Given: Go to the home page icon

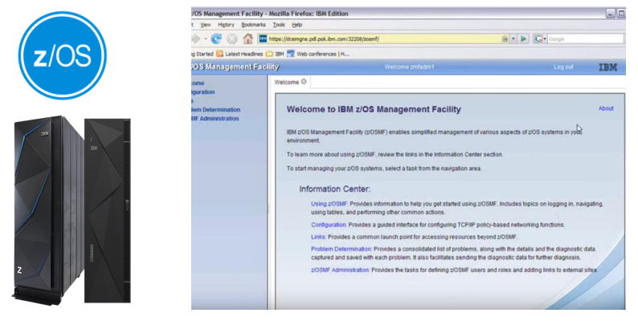Looking at the screenshot, I should coord(247,39).
